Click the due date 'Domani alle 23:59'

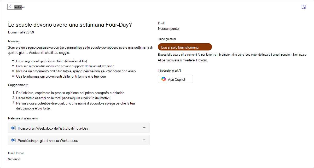point(21,32)
